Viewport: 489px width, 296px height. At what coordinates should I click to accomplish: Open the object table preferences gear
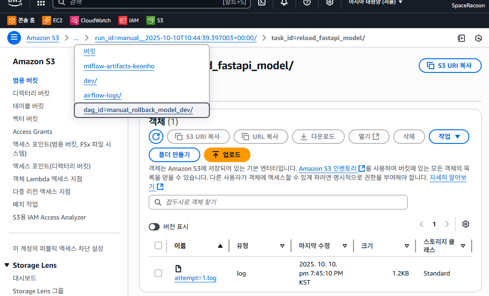click(x=465, y=224)
